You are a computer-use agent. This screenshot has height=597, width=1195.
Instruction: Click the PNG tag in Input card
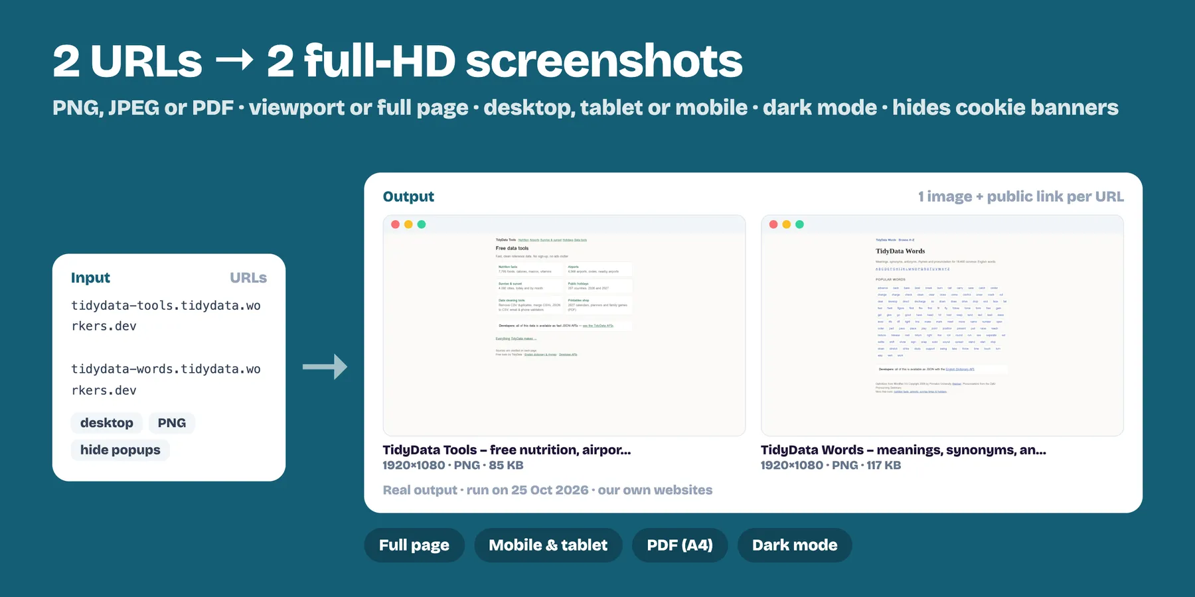172,423
